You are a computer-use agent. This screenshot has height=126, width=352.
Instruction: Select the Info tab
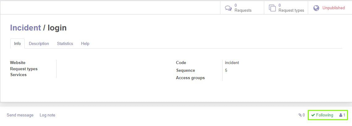click(18, 44)
